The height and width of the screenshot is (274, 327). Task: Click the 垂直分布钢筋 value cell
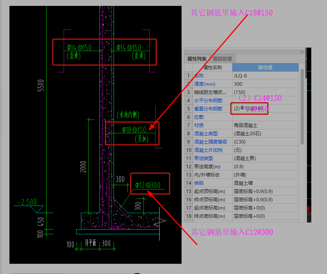(x=265, y=108)
